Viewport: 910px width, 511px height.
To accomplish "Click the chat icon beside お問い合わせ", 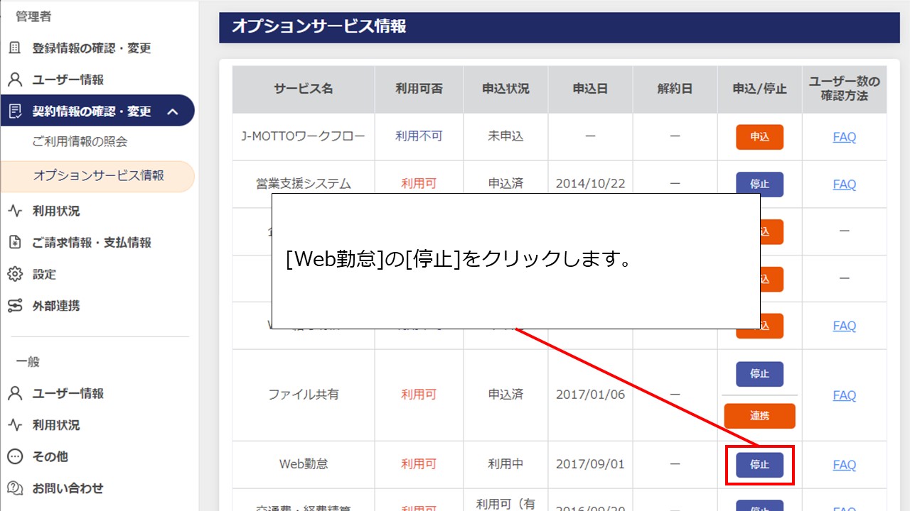I will click(x=15, y=488).
